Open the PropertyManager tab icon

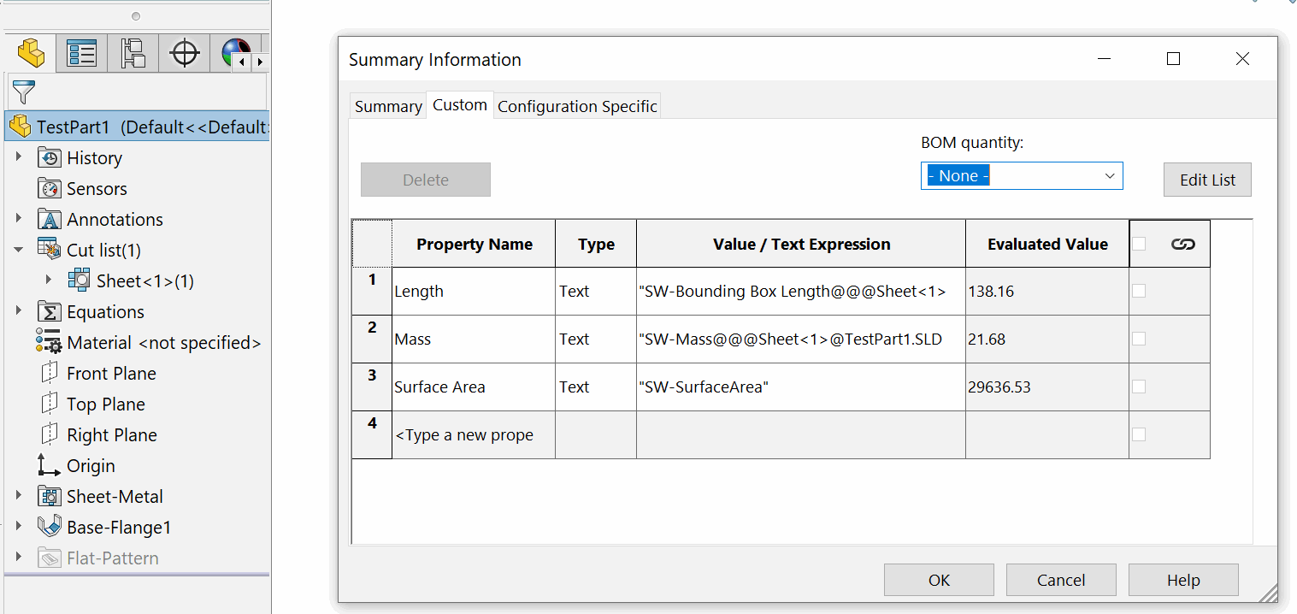tap(82, 54)
